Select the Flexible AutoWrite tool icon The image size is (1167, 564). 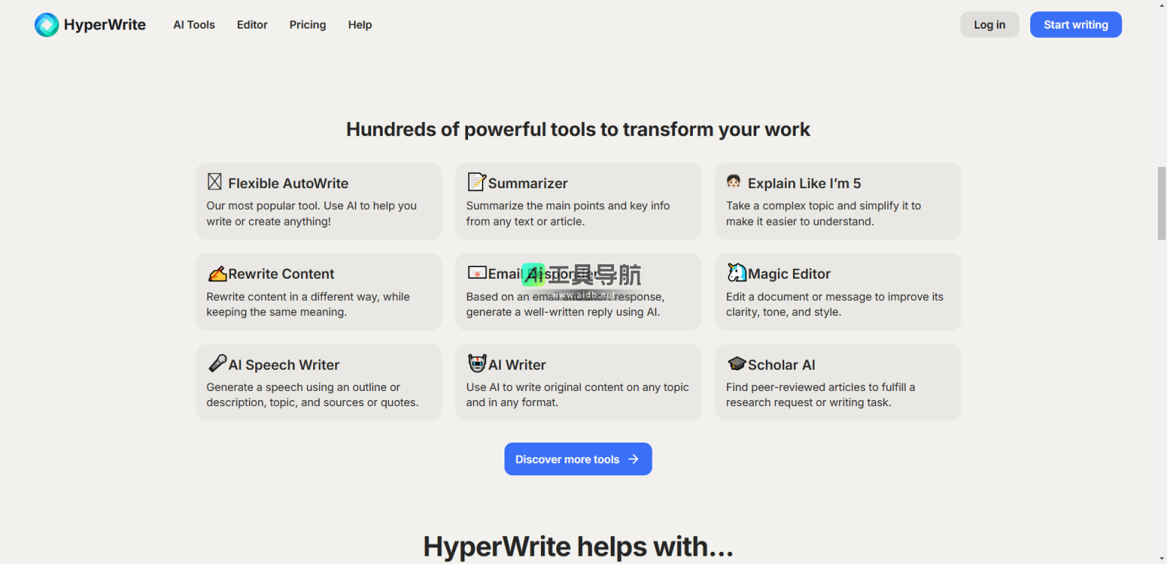tap(214, 181)
